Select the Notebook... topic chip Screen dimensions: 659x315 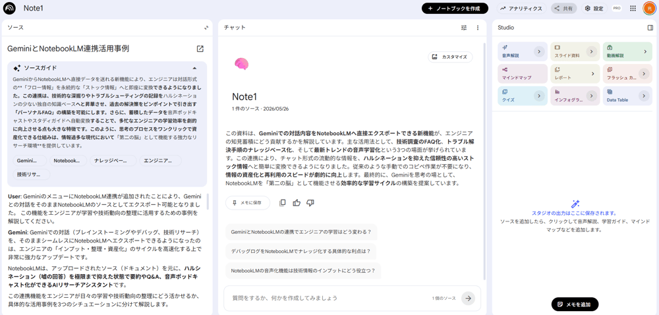point(68,160)
